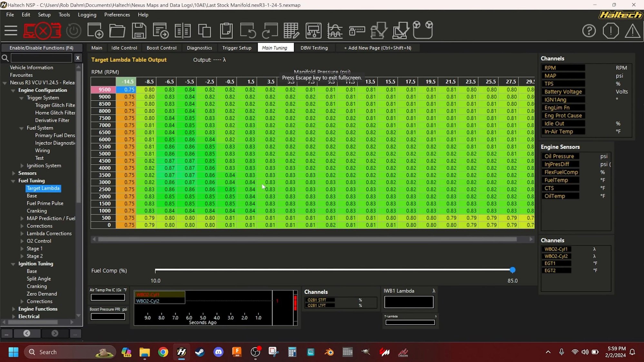Collapse the Ignition Tuning tree section
Screen dimensions: 644x362
(13, 264)
